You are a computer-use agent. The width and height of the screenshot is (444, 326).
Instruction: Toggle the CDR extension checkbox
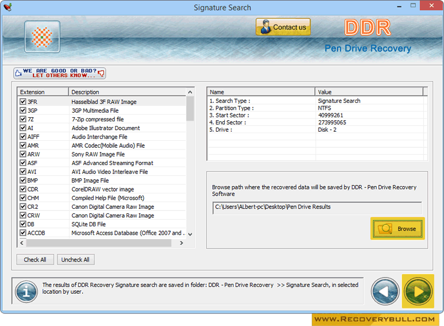(23, 189)
